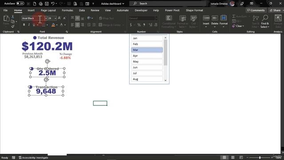The image size is (284, 160).
Task: Toggle Align Right horizontal alignment
Action: (83, 25)
